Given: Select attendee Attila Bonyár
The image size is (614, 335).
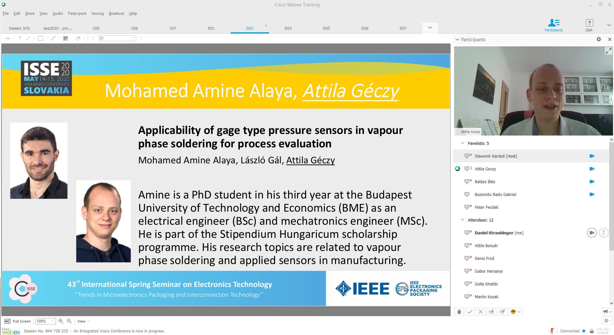Looking at the screenshot, I should (x=531, y=245).
